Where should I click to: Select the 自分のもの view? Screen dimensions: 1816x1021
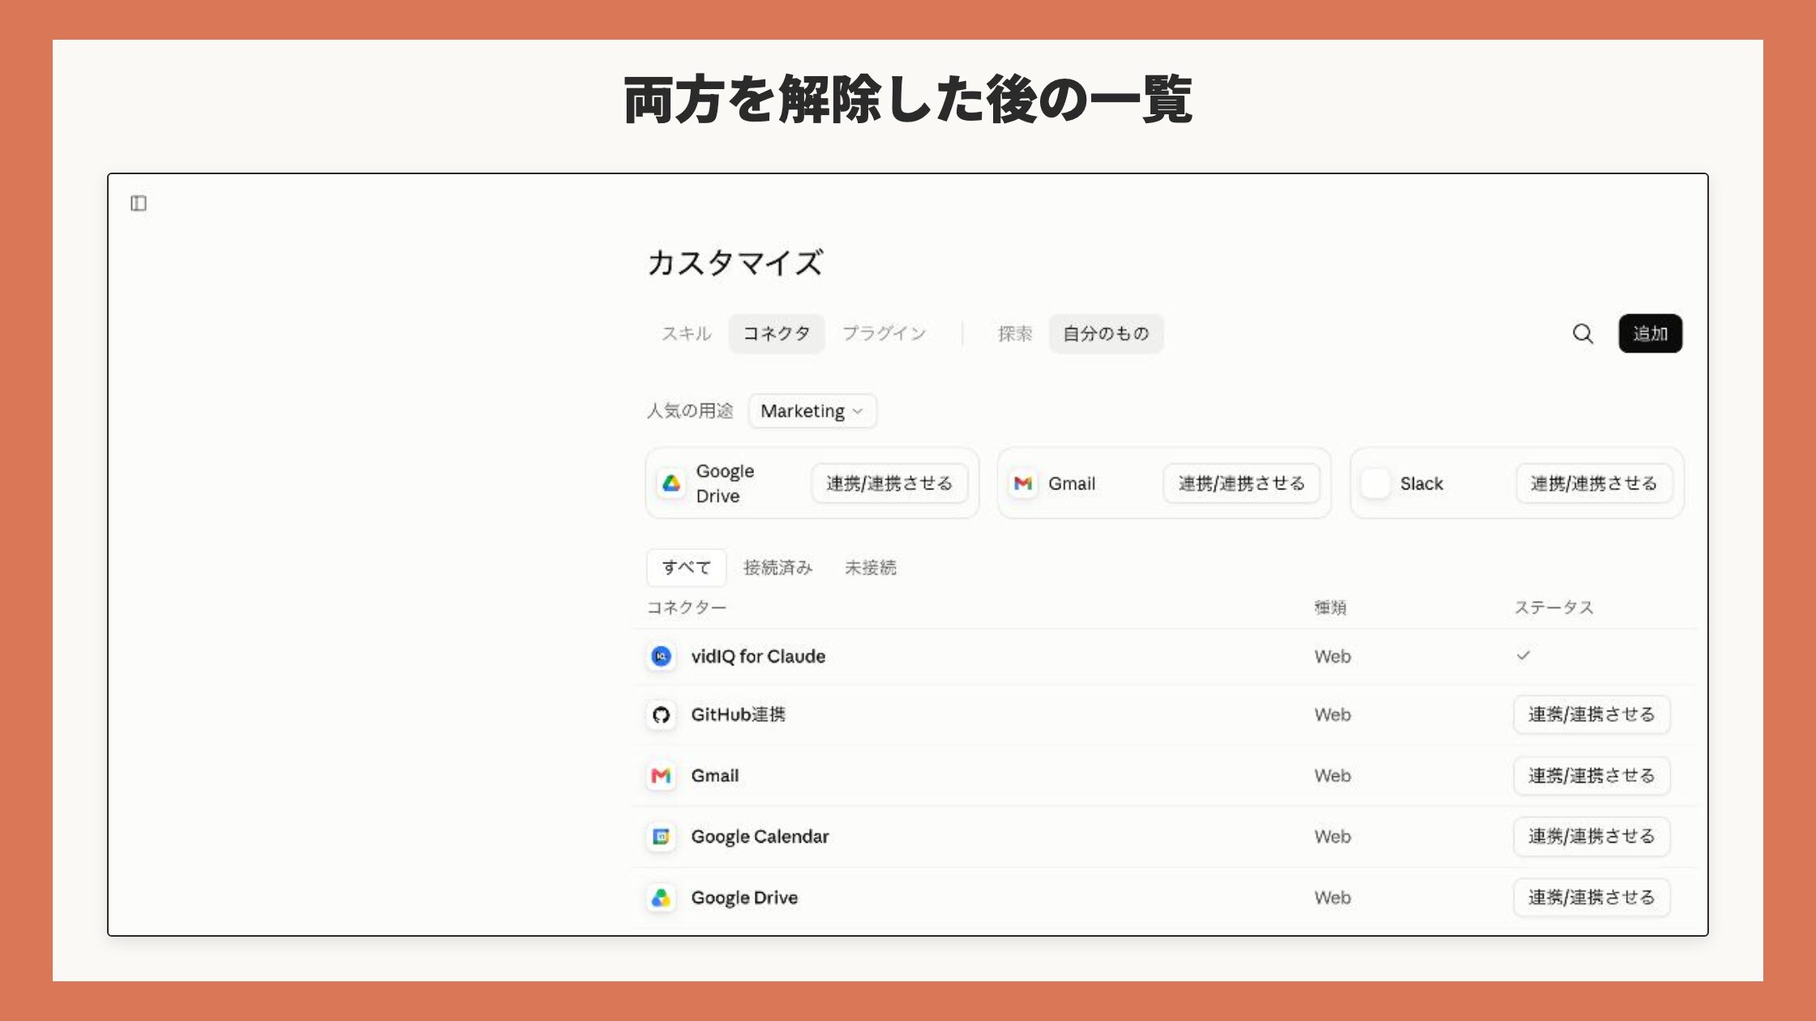click(1106, 334)
